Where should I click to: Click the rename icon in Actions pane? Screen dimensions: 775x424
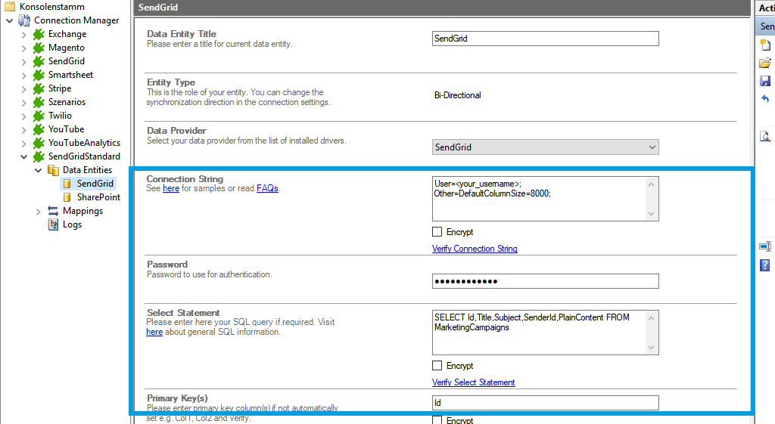(x=765, y=247)
